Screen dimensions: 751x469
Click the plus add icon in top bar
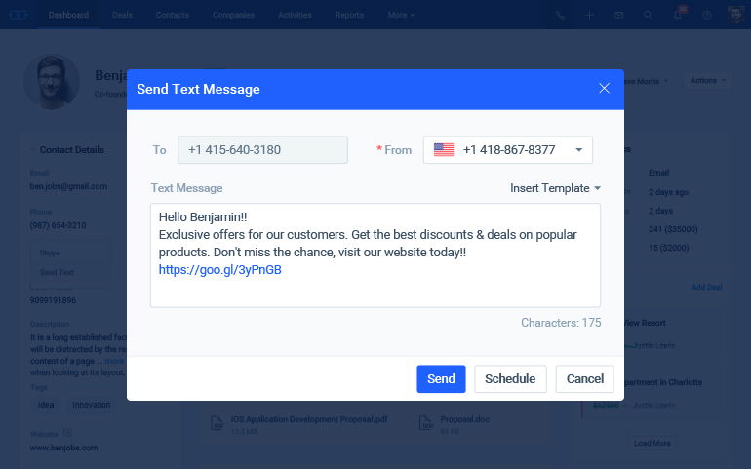tap(589, 16)
